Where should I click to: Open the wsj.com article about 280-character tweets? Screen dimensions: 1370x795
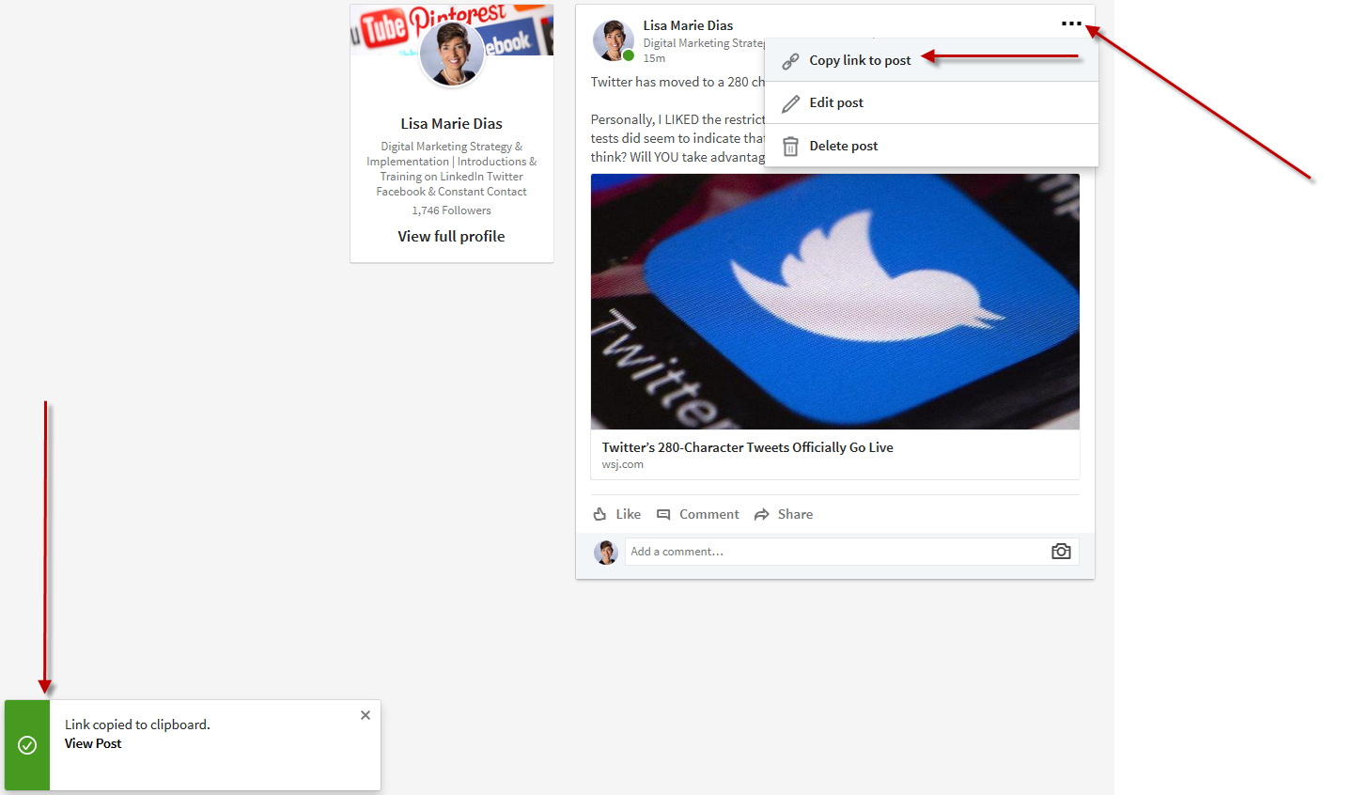[x=747, y=447]
